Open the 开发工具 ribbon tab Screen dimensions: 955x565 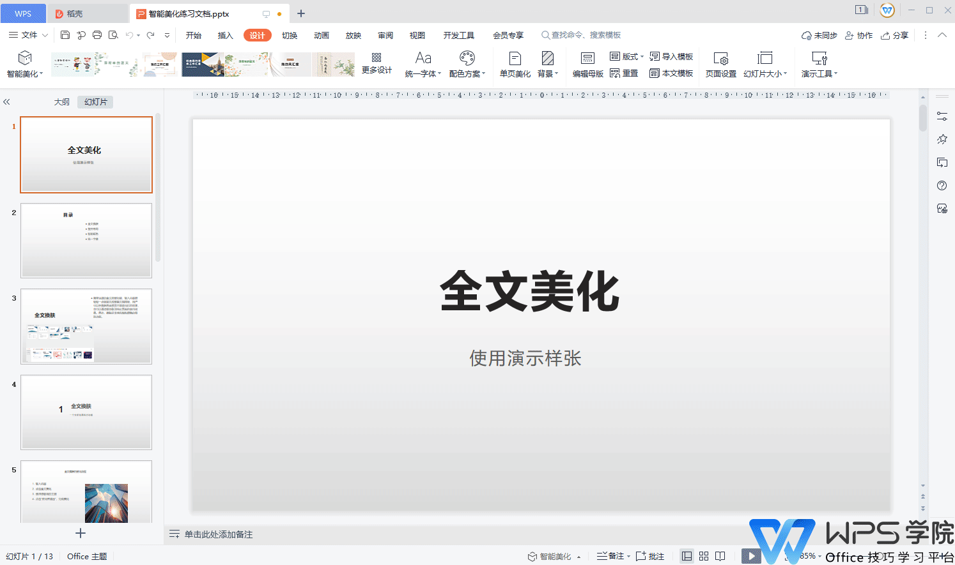[x=459, y=35]
